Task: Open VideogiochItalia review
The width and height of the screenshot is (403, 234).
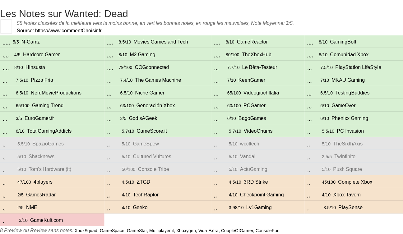Action: click(261, 93)
